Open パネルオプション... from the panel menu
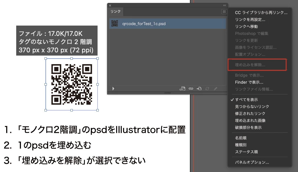The image size is (298, 172). tap(252, 162)
